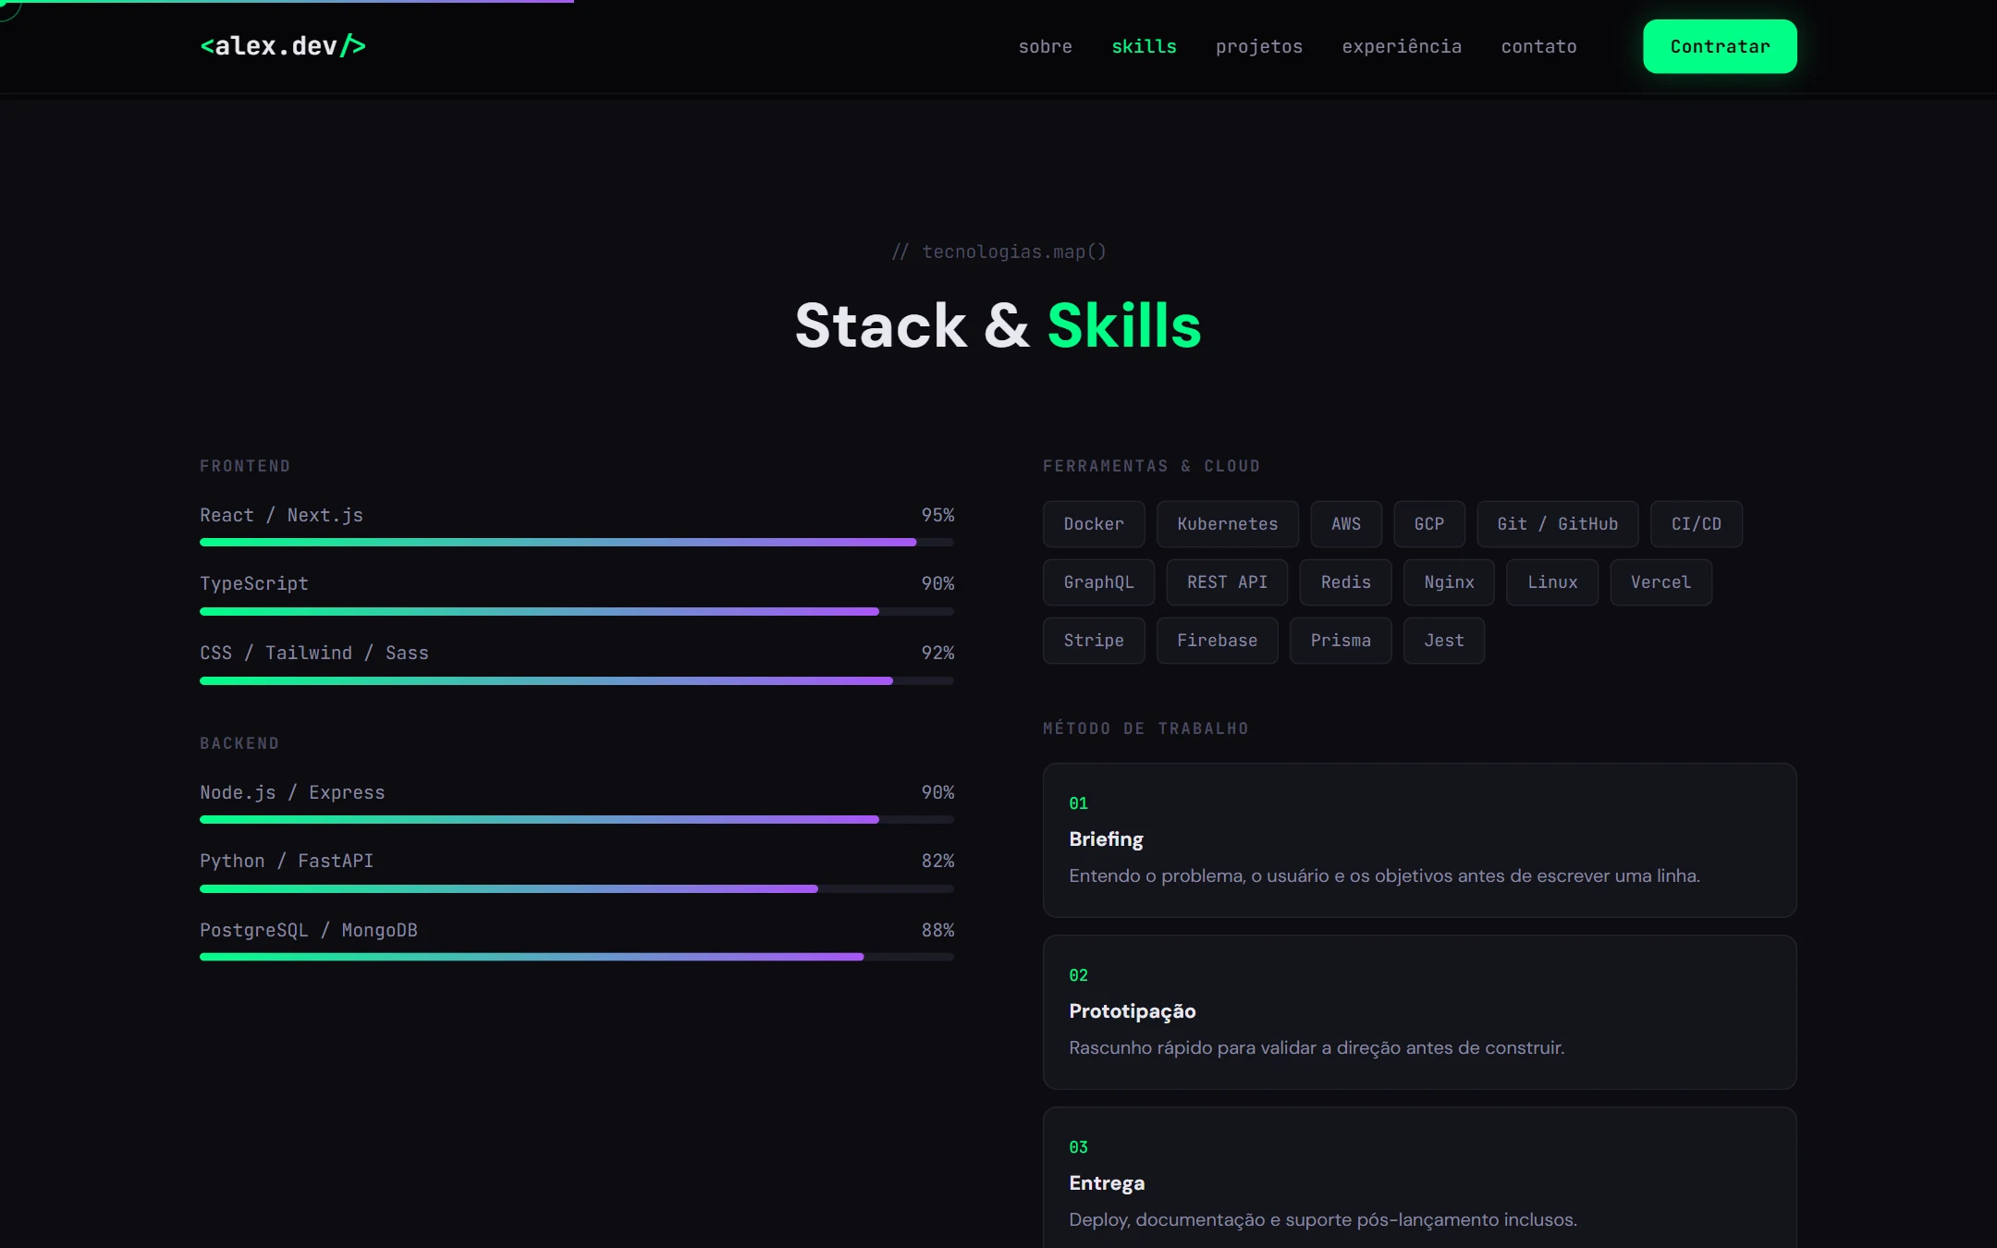Click FERRAMENTAS & CLOUD heading
Image resolution: width=1997 pixels, height=1248 pixels.
(1151, 466)
